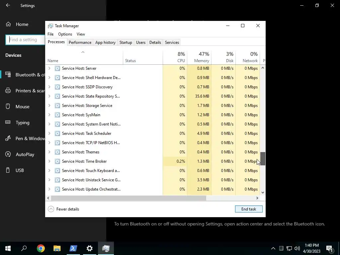Show hidden tray icons chevron

tap(273, 248)
